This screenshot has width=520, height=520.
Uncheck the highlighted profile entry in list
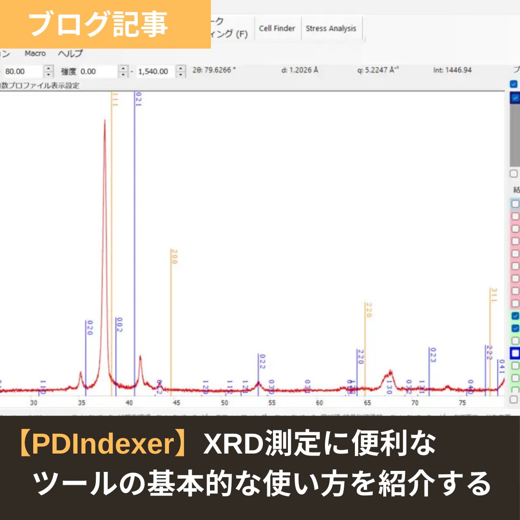(x=514, y=98)
